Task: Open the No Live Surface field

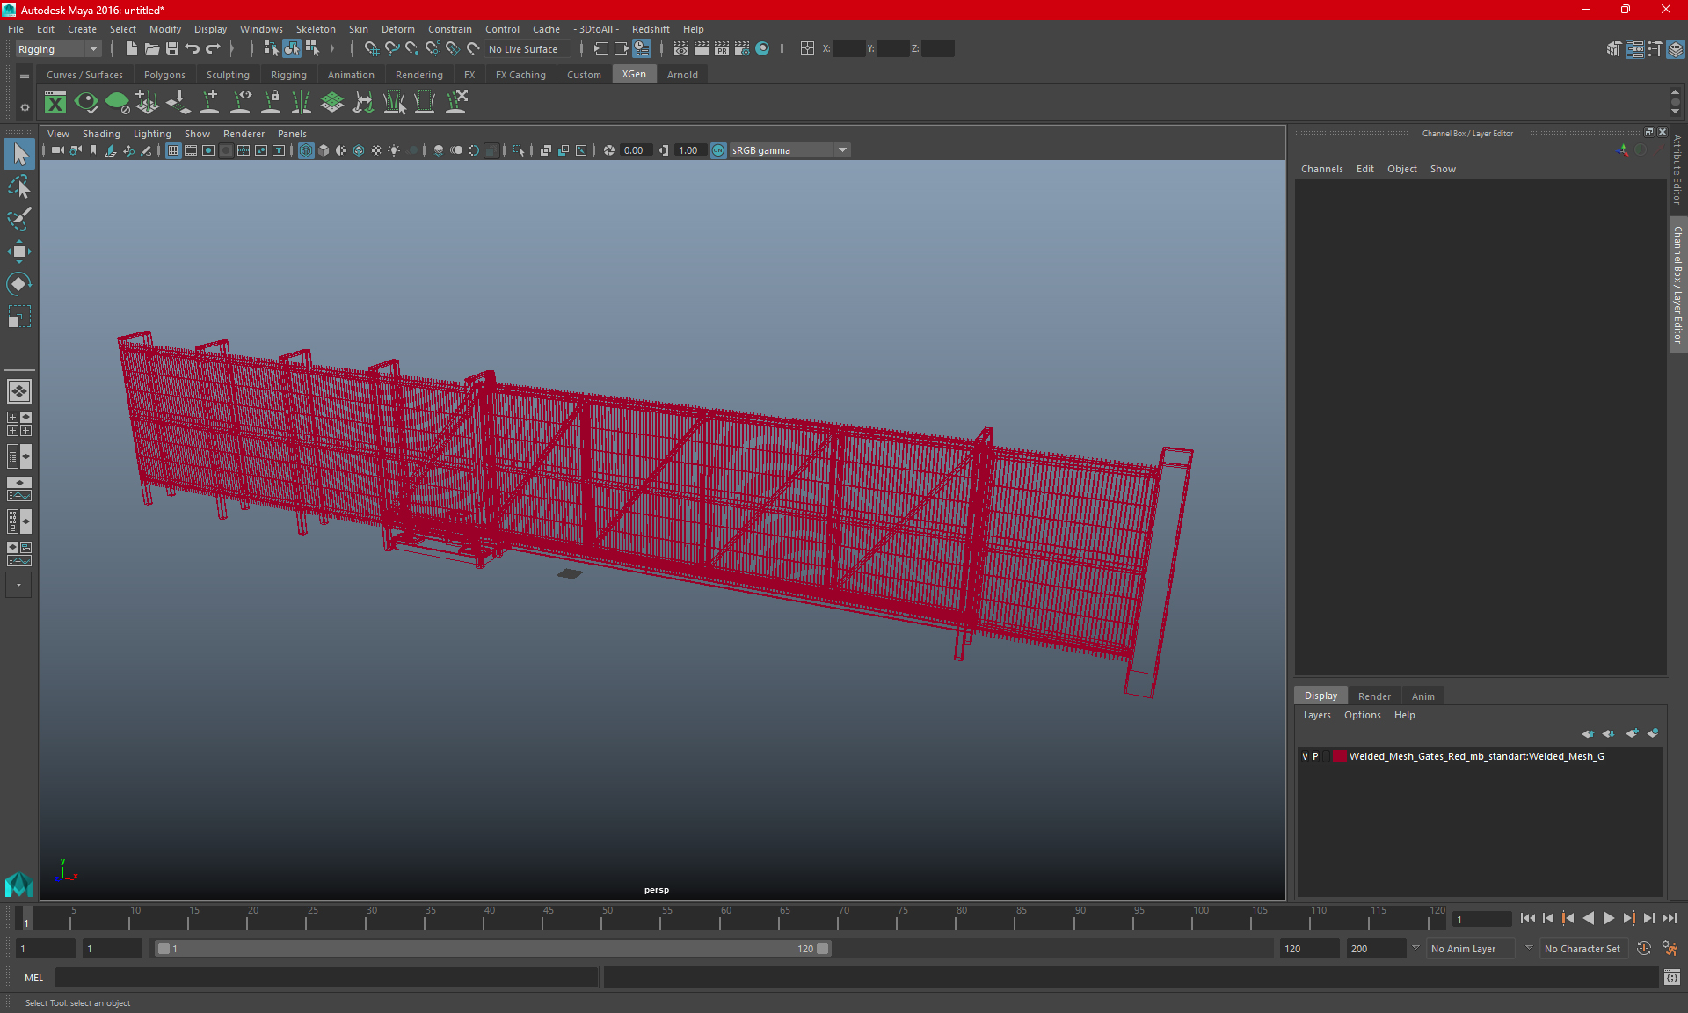Action: (x=527, y=49)
